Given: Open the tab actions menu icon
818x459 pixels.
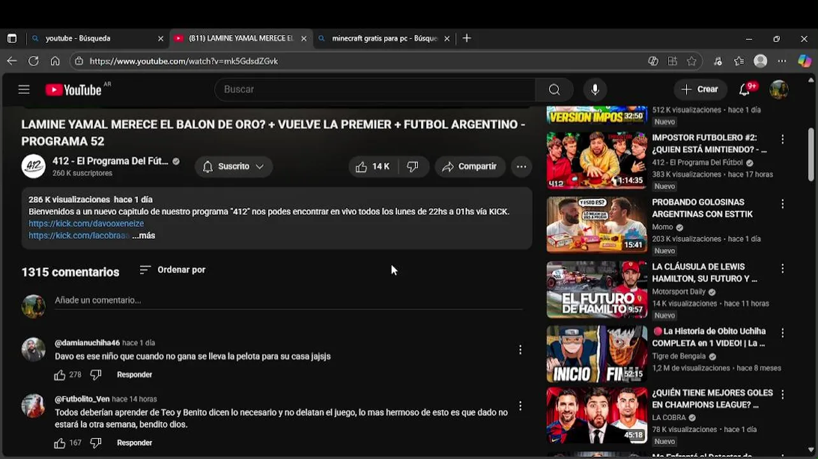Looking at the screenshot, I should pos(11,38).
